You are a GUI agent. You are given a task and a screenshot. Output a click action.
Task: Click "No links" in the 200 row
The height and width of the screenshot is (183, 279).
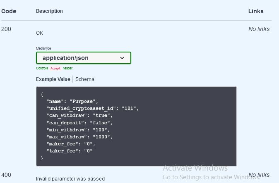coord(259,29)
